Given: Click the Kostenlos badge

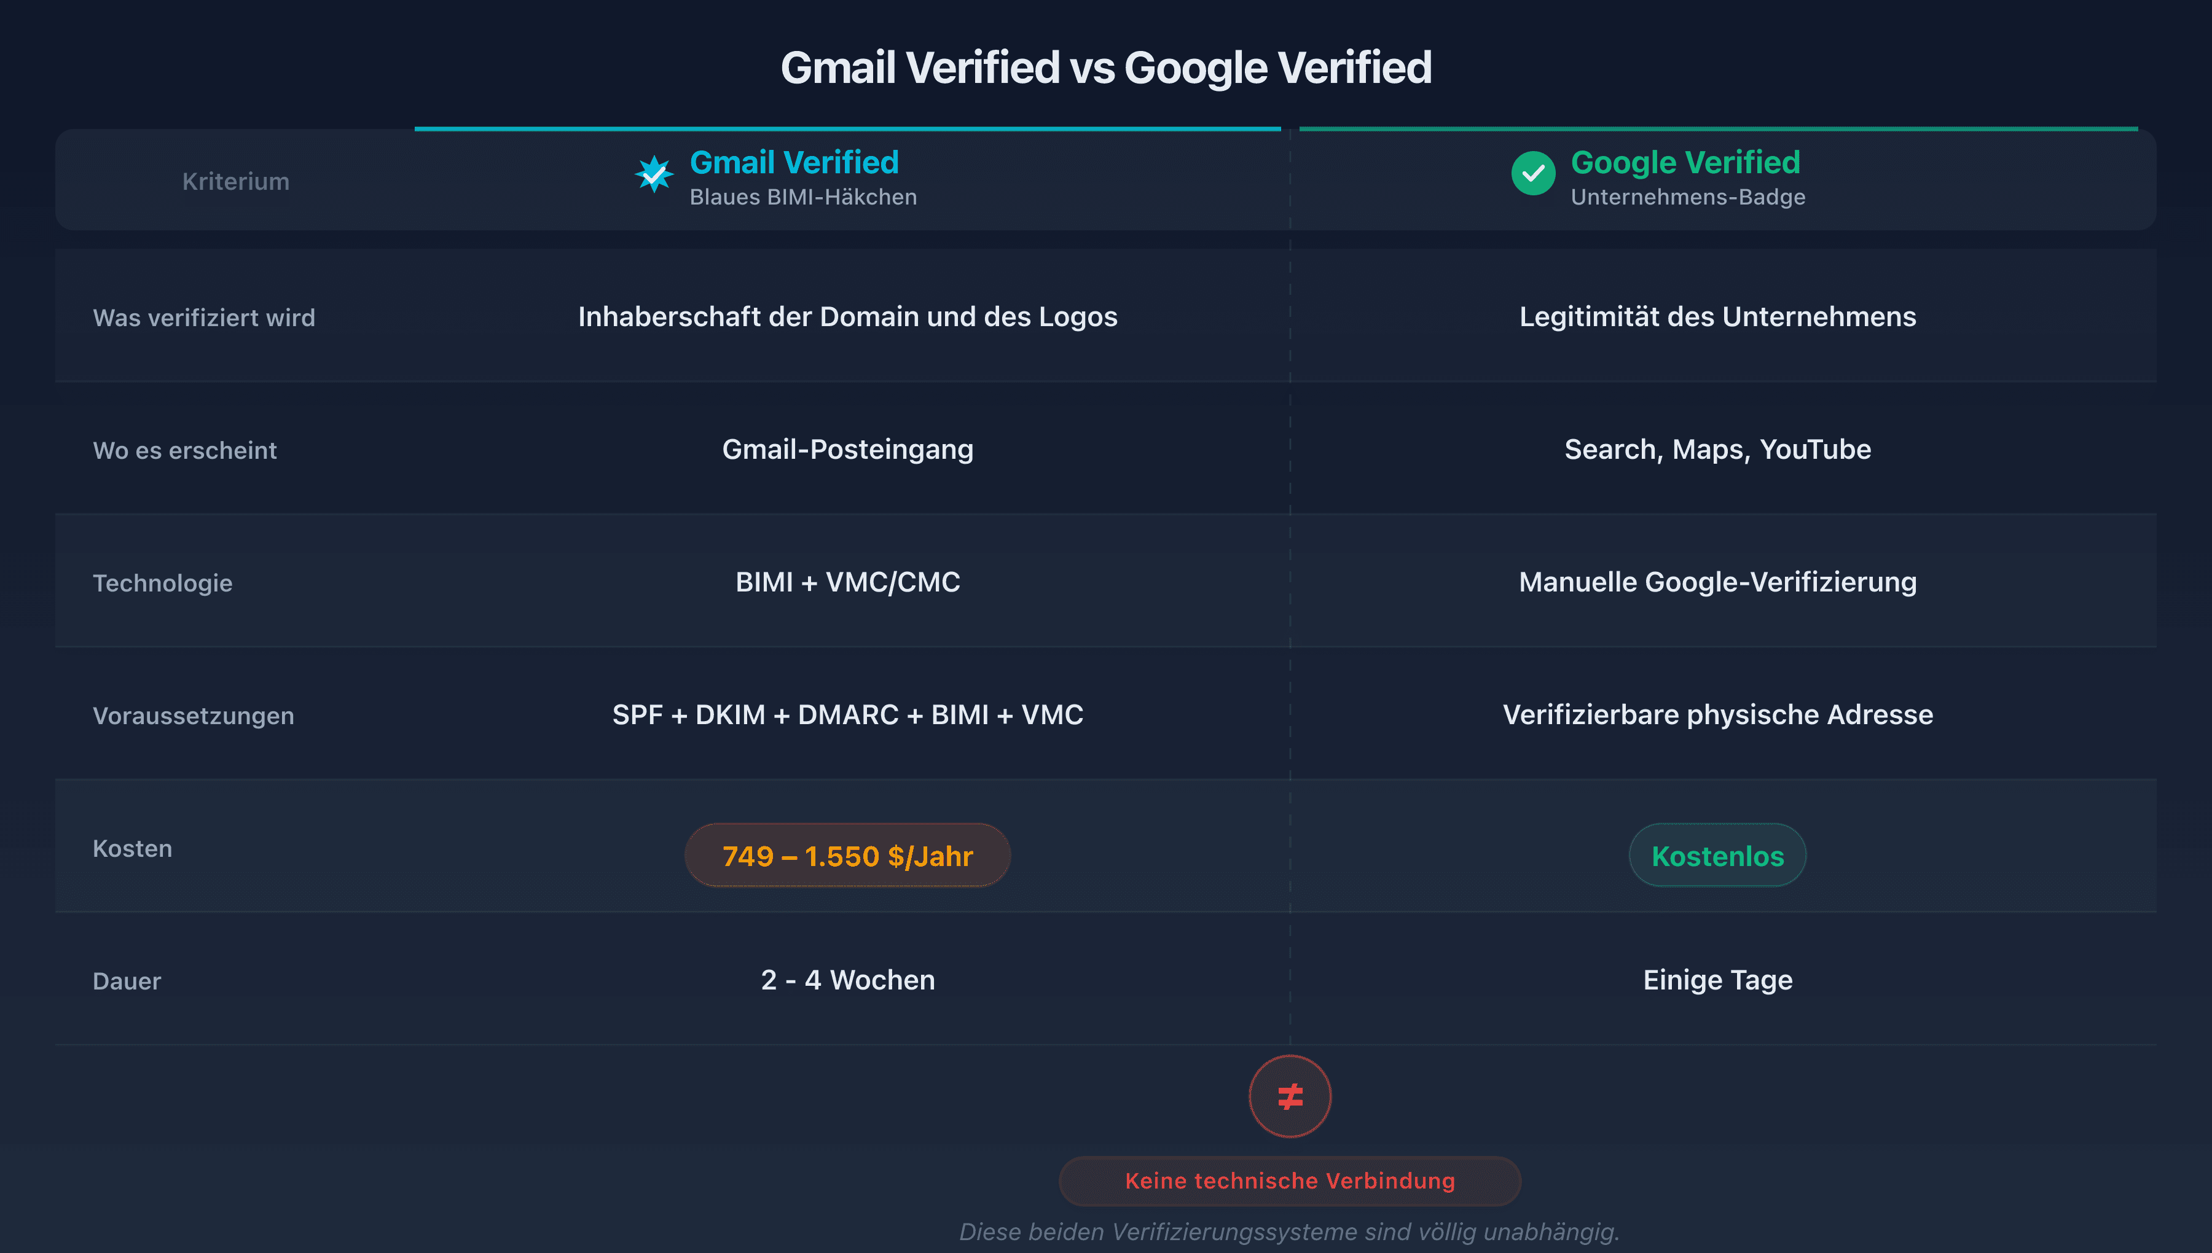Looking at the screenshot, I should tap(1717, 854).
